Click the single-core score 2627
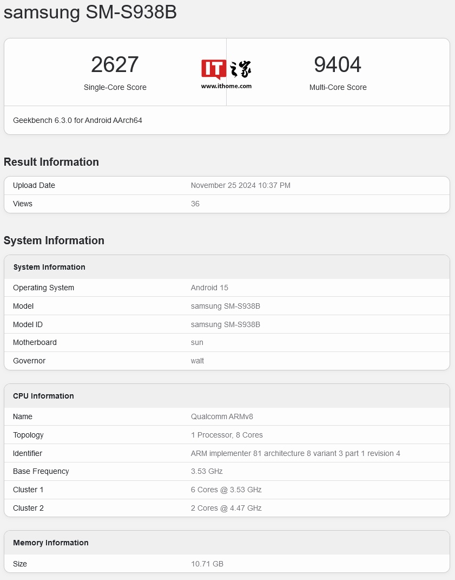 click(115, 65)
